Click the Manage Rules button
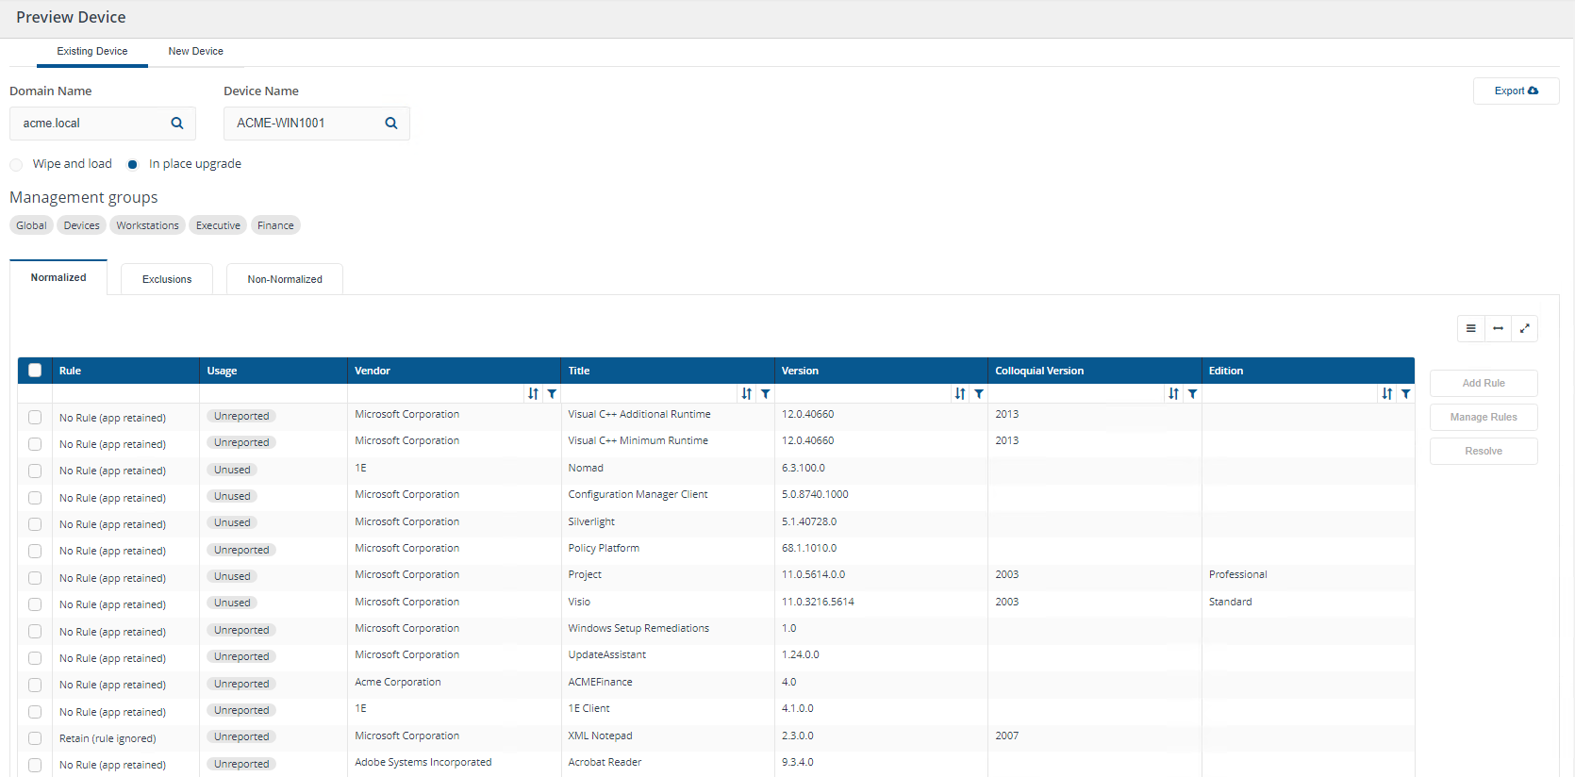The height and width of the screenshot is (777, 1575). click(x=1483, y=417)
